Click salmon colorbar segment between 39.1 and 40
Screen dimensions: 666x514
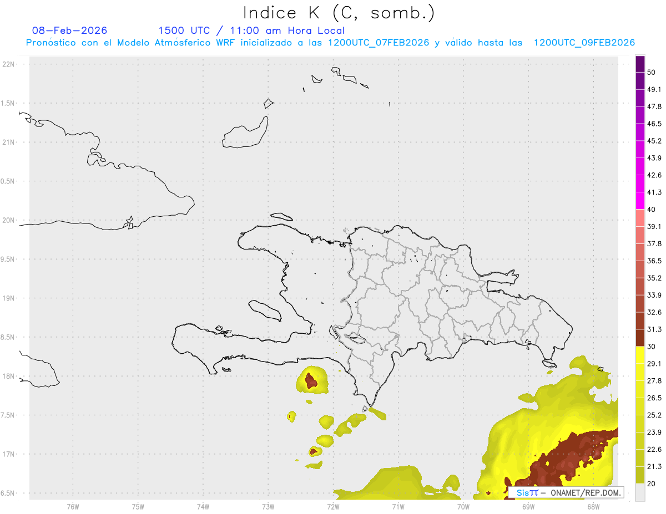(x=640, y=218)
